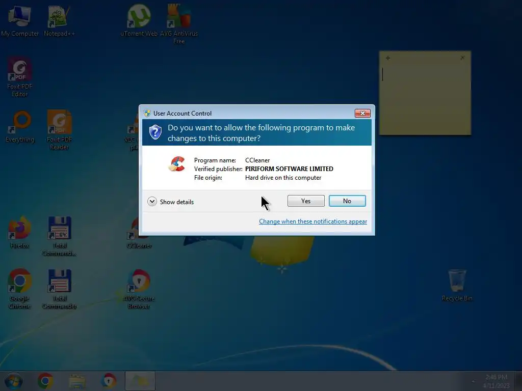The image size is (522, 391).
Task: Click No to deny CCleaner changes
Action: 347,201
